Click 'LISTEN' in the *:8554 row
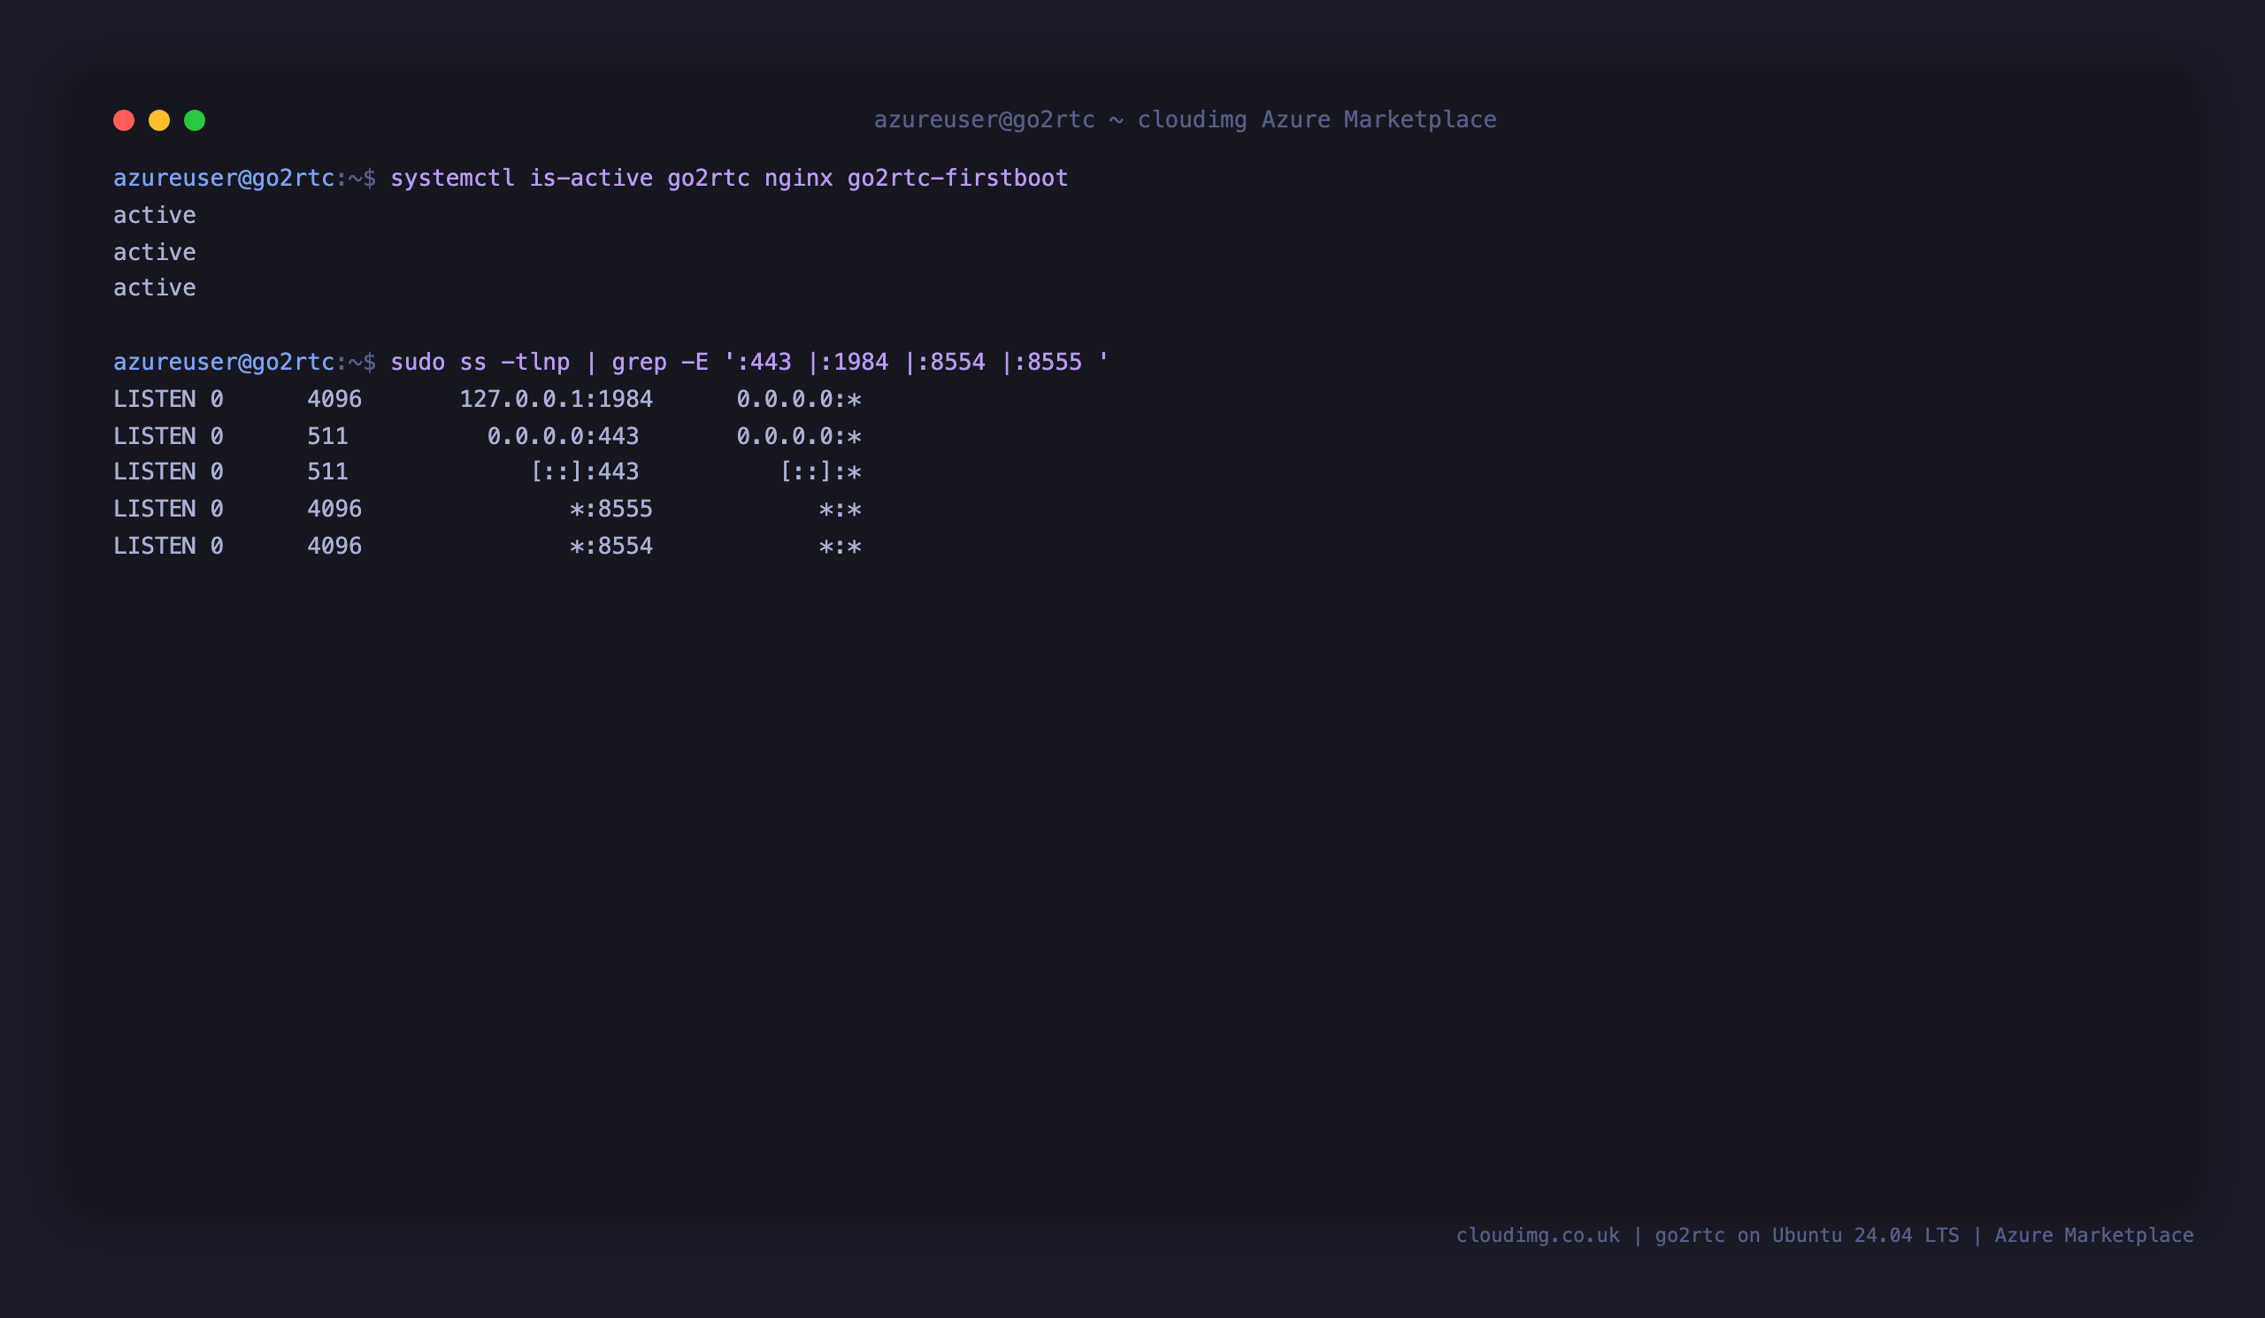The height and width of the screenshot is (1318, 2265). click(155, 547)
